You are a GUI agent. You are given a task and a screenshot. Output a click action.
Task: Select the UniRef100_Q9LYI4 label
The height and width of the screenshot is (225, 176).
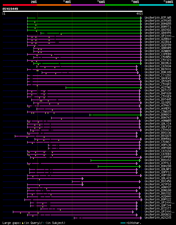tap(158, 124)
